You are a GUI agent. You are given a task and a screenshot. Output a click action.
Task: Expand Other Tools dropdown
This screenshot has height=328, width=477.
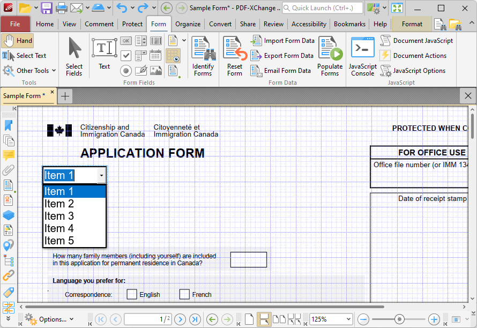tap(54, 71)
